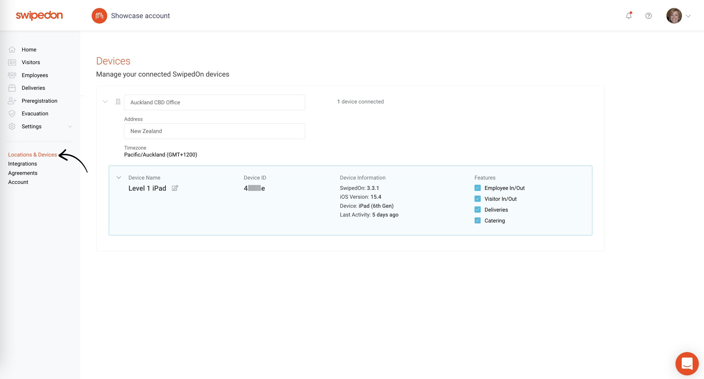
Task: Untick the Catering feature checkbox
Action: 477,221
